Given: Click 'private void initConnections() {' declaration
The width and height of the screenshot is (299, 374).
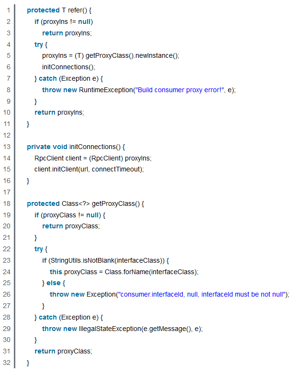Looking at the screenshot, I should click(x=76, y=147).
